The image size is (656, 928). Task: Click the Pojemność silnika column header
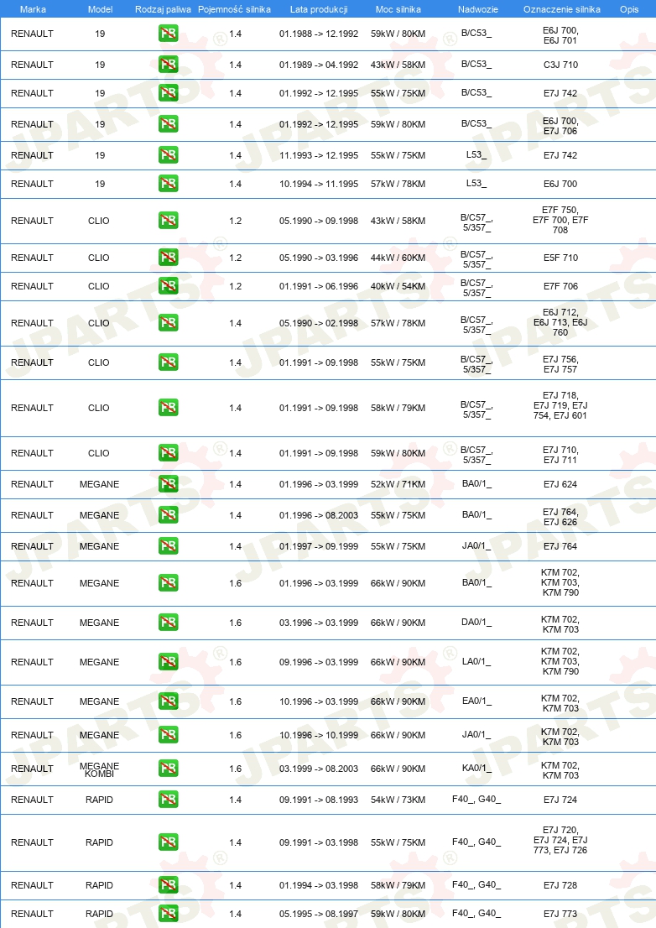point(234,9)
